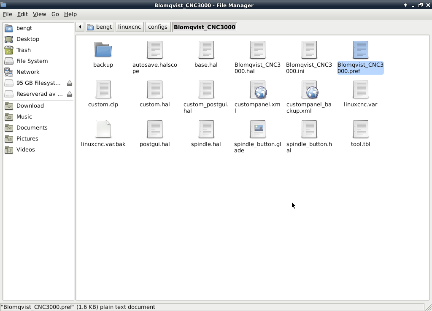Image resolution: width=432 pixels, height=311 pixels.
Task: Open the bengt home folder in the sidebar
Action: (x=38, y=28)
